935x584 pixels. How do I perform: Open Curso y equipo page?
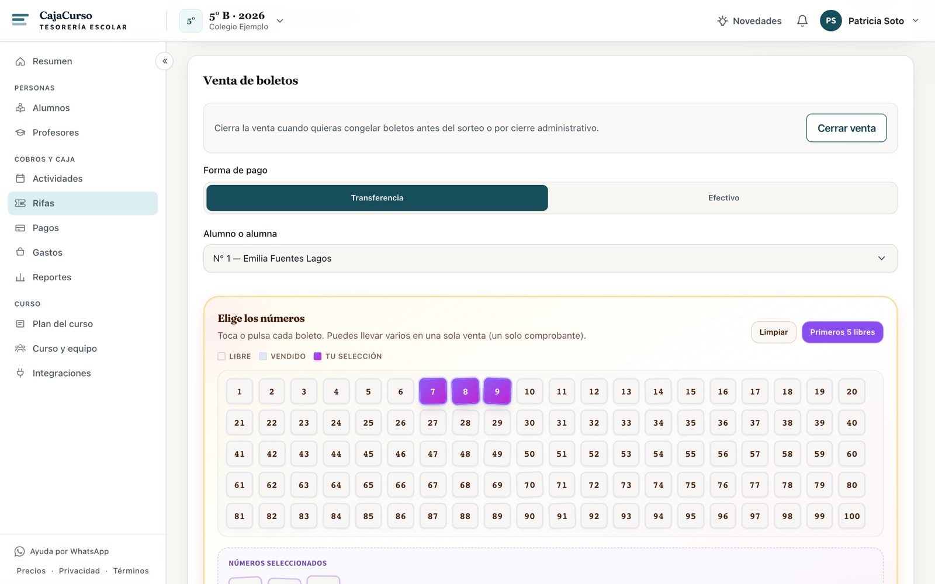[83, 349]
